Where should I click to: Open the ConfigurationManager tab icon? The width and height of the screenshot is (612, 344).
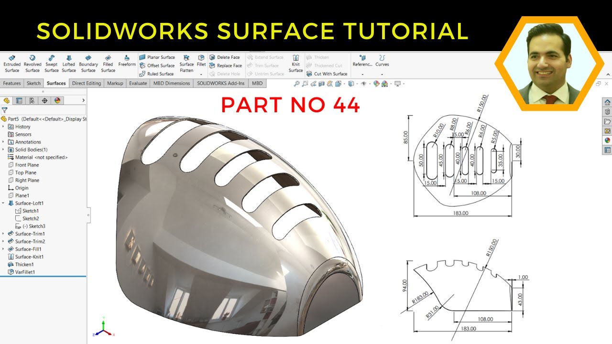[32, 100]
